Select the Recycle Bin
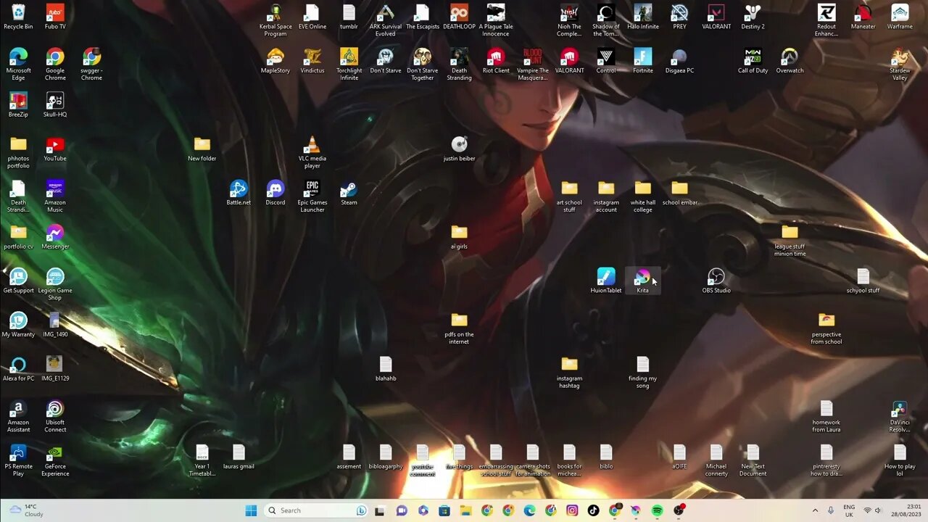 (x=18, y=17)
